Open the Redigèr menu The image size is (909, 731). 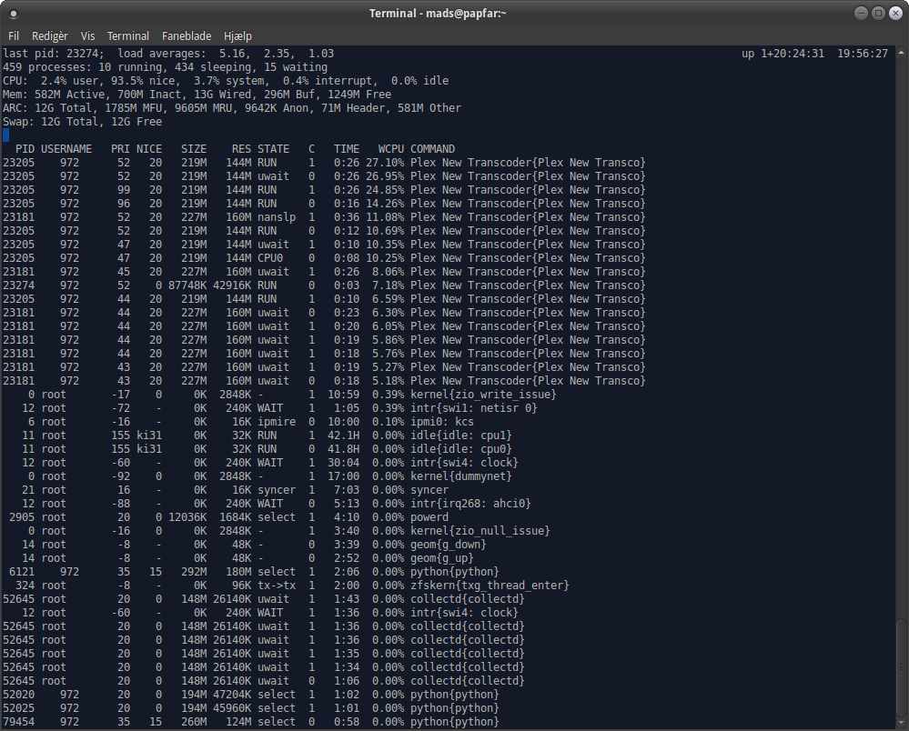coord(50,35)
